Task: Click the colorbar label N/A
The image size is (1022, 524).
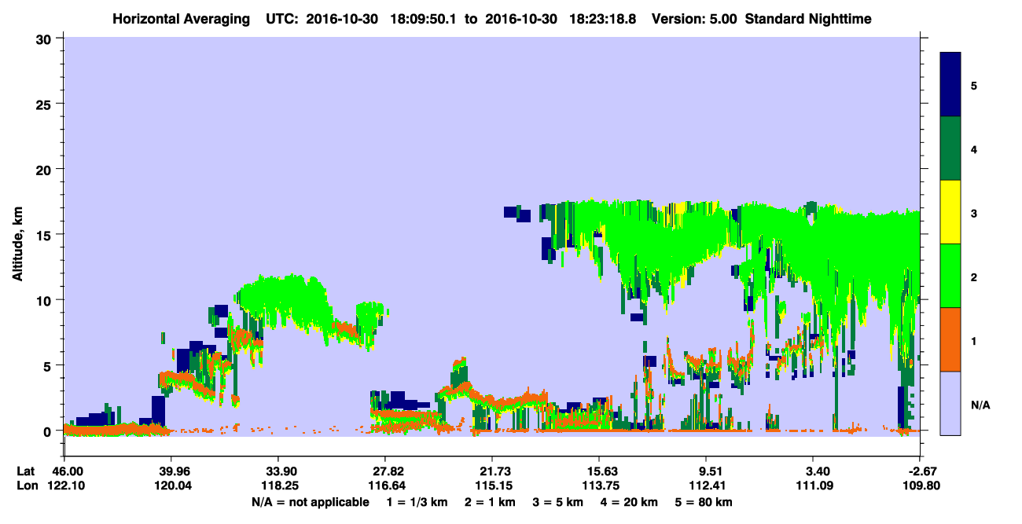Action: (980, 405)
